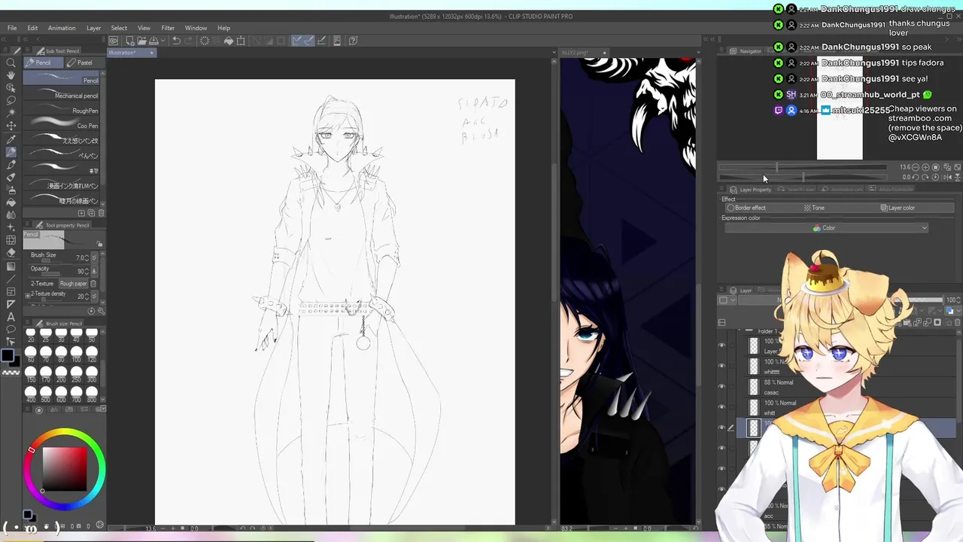Screen dimensions: 963x542
Task: Adjust the layer opacity 100 stepper
Action: [959, 300]
